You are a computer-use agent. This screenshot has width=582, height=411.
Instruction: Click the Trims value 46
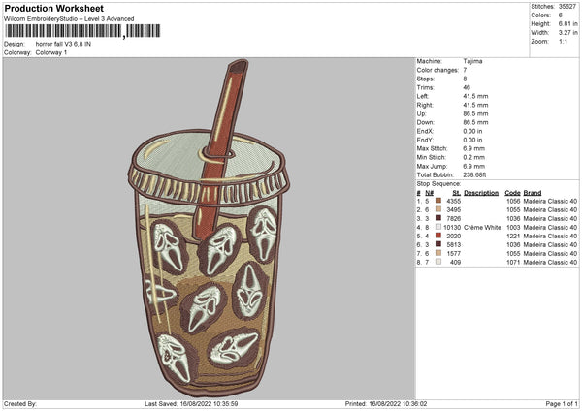[x=467, y=87]
